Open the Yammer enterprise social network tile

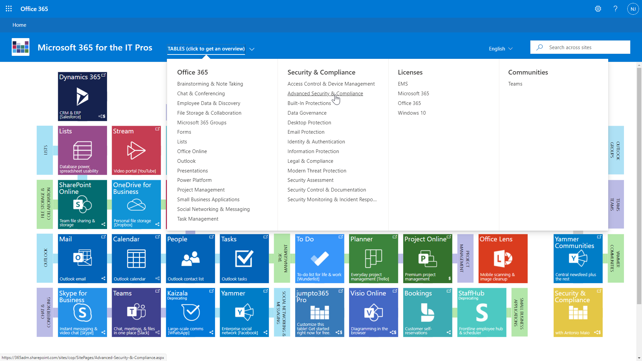[244, 313]
